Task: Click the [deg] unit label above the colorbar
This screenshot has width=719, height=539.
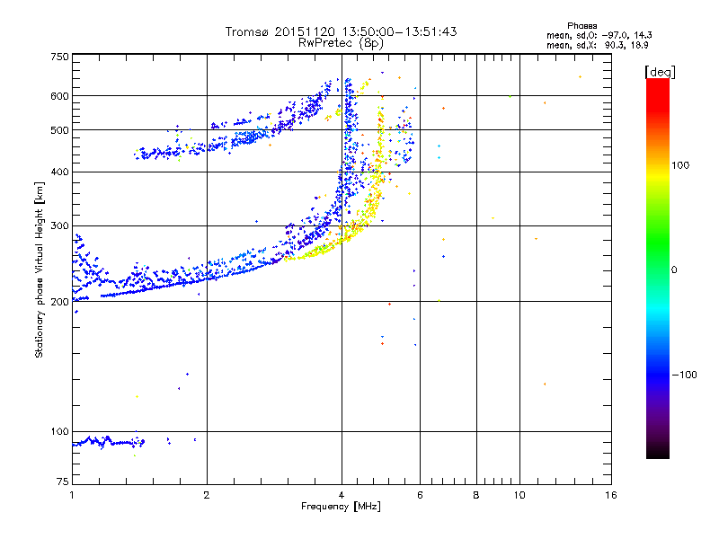Action: tap(660, 72)
